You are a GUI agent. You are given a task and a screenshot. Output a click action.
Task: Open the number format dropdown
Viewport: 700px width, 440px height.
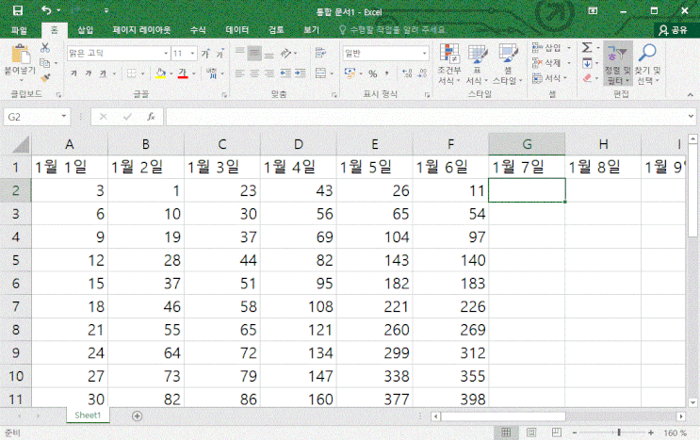coord(424,54)
